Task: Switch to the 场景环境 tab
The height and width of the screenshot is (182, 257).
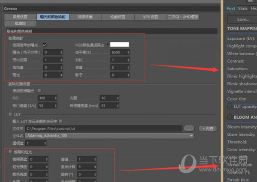Action: click(85, 17)
